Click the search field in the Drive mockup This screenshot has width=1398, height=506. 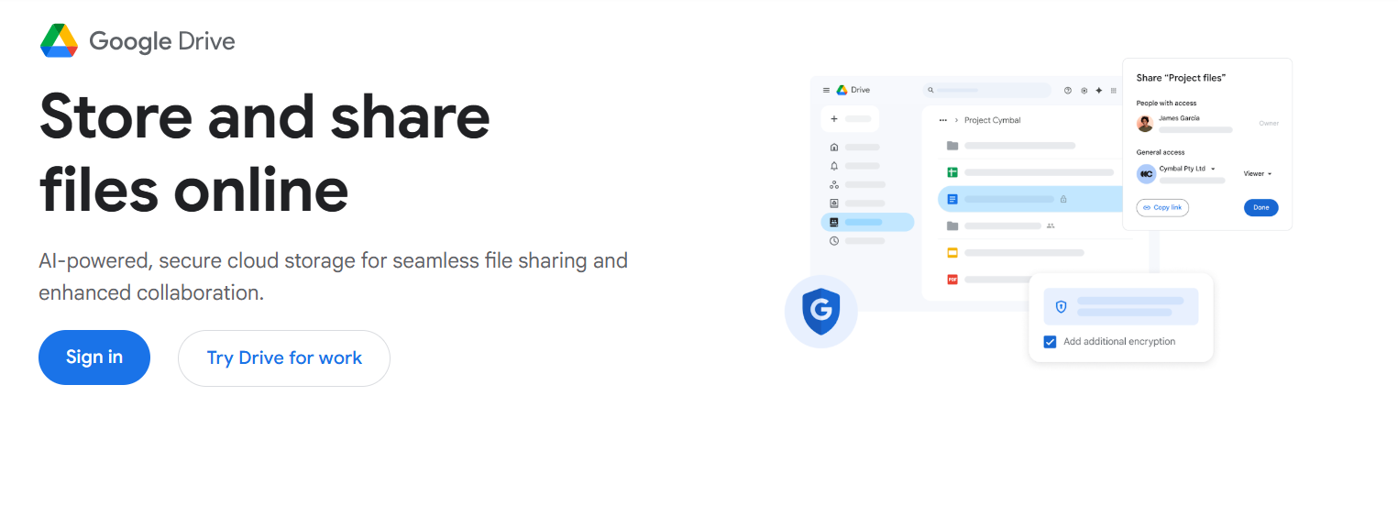pos(986,90)
